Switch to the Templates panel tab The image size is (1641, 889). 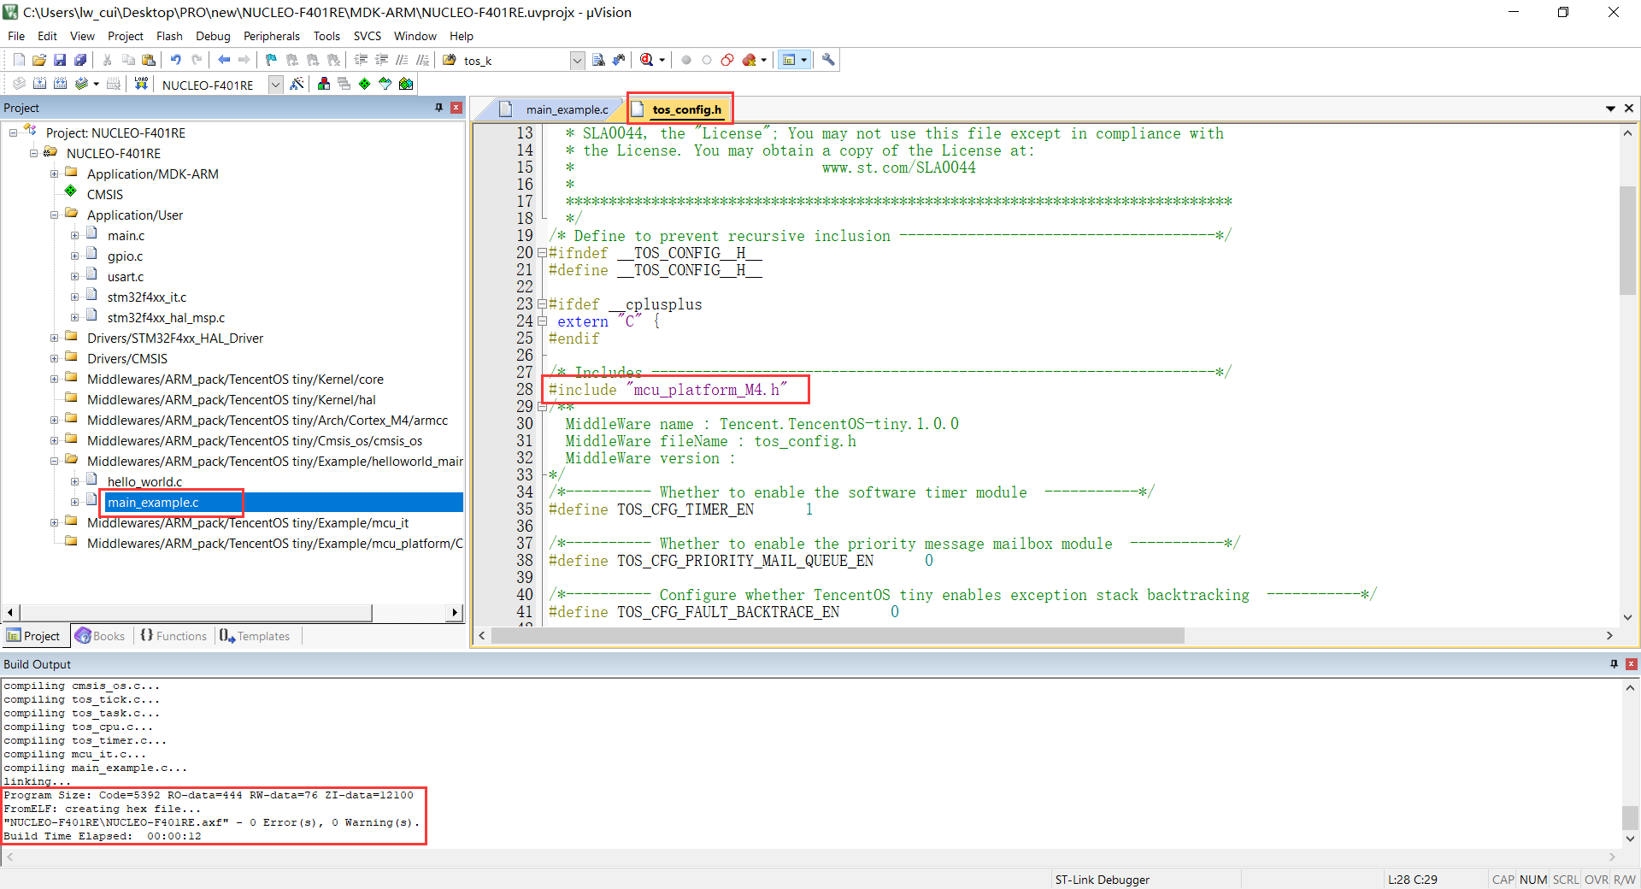pos(256,636)
